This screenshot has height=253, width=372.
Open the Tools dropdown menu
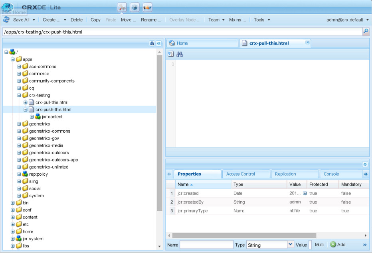click(262, 20)
